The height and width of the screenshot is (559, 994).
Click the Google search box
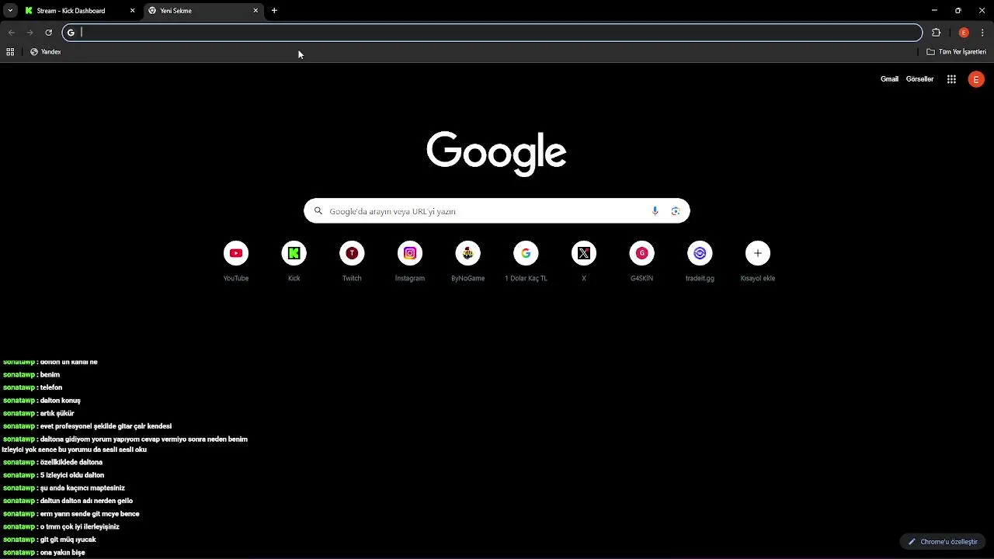tap(497, 211)
